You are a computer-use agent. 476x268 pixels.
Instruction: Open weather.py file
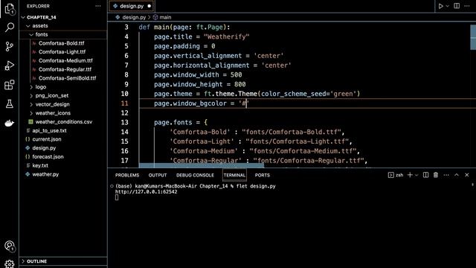(x=45, y=174)
